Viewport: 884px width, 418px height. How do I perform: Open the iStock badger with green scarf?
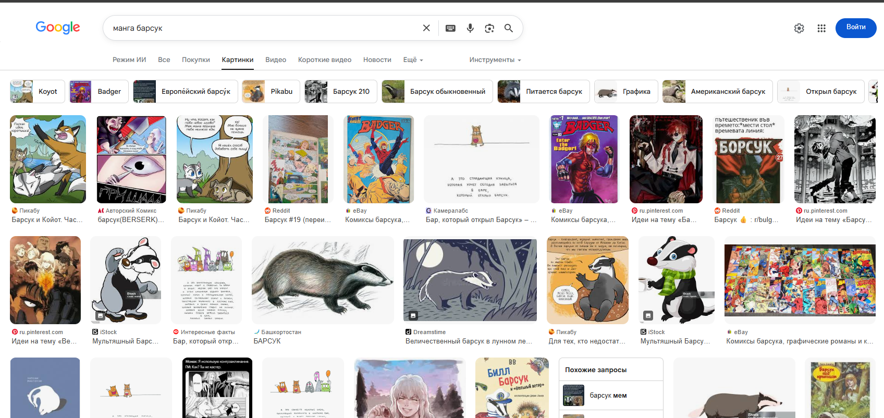tap(677, 280)
